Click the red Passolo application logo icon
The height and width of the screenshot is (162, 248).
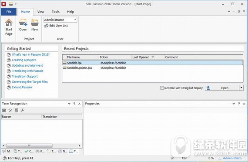click(x=3, y=4)
